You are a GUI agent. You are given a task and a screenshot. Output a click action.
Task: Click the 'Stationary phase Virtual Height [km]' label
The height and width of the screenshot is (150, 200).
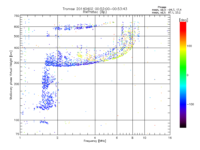[x=11, y=75]
